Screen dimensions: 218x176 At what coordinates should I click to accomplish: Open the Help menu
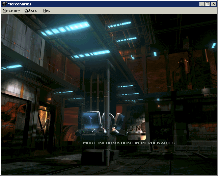(47, 10)
